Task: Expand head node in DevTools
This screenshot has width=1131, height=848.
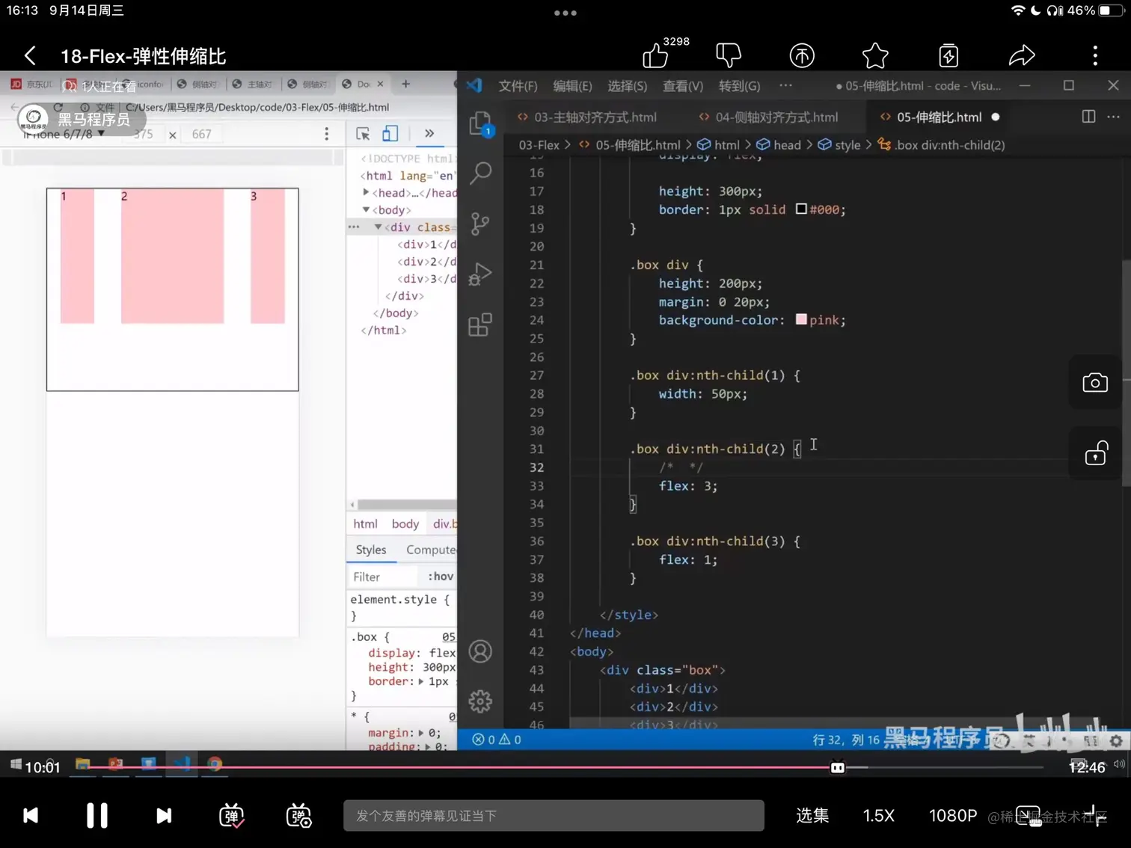Action: 366,192
